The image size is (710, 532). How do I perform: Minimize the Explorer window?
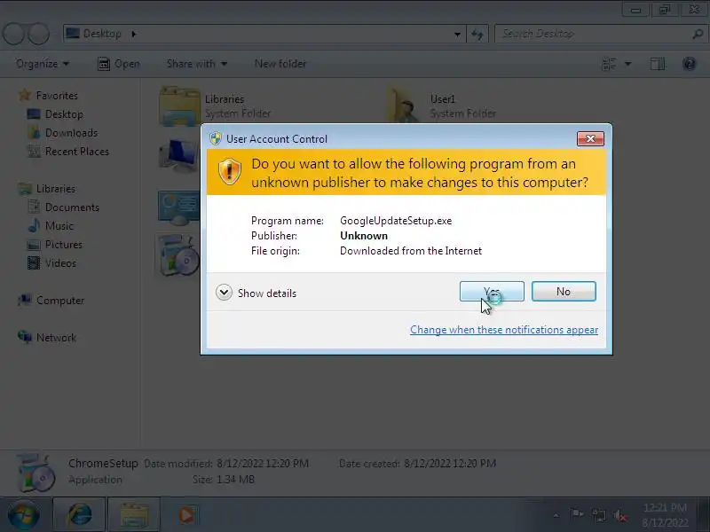point(635,10)
